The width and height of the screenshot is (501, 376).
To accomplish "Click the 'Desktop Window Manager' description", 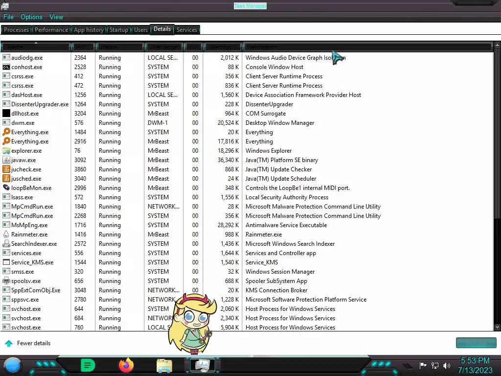I will (280, 123).
